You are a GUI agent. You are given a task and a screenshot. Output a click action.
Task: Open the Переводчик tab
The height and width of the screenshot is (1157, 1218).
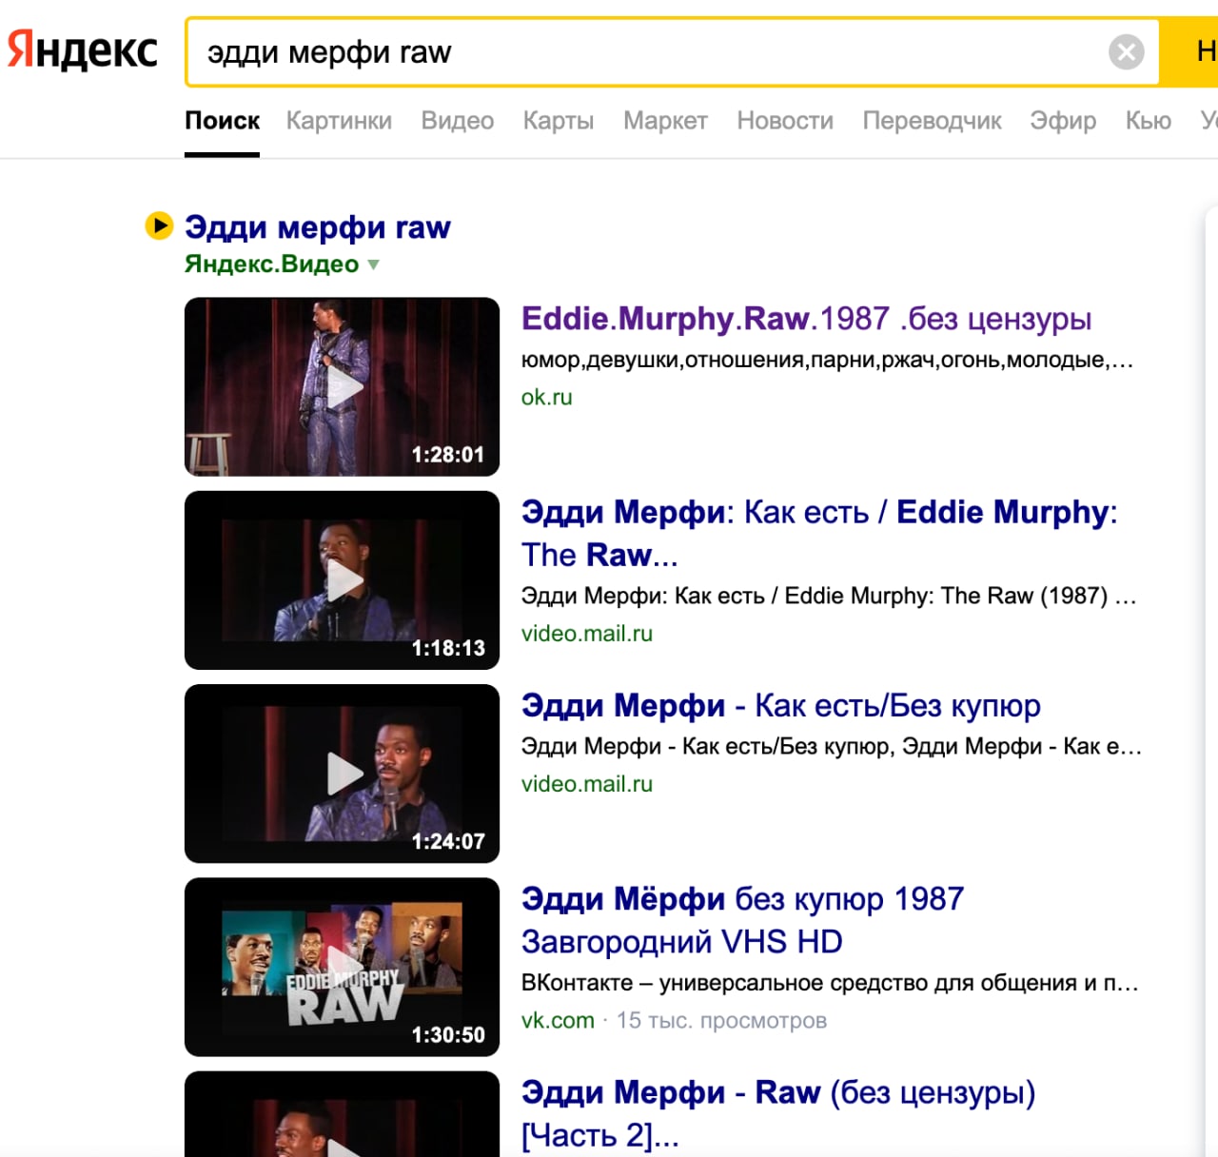[932, 121]
